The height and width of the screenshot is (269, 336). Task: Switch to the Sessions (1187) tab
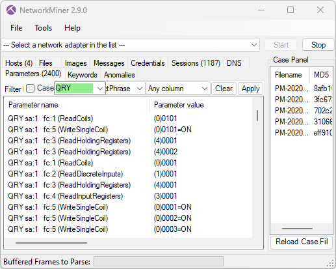(x=196, y=63)
